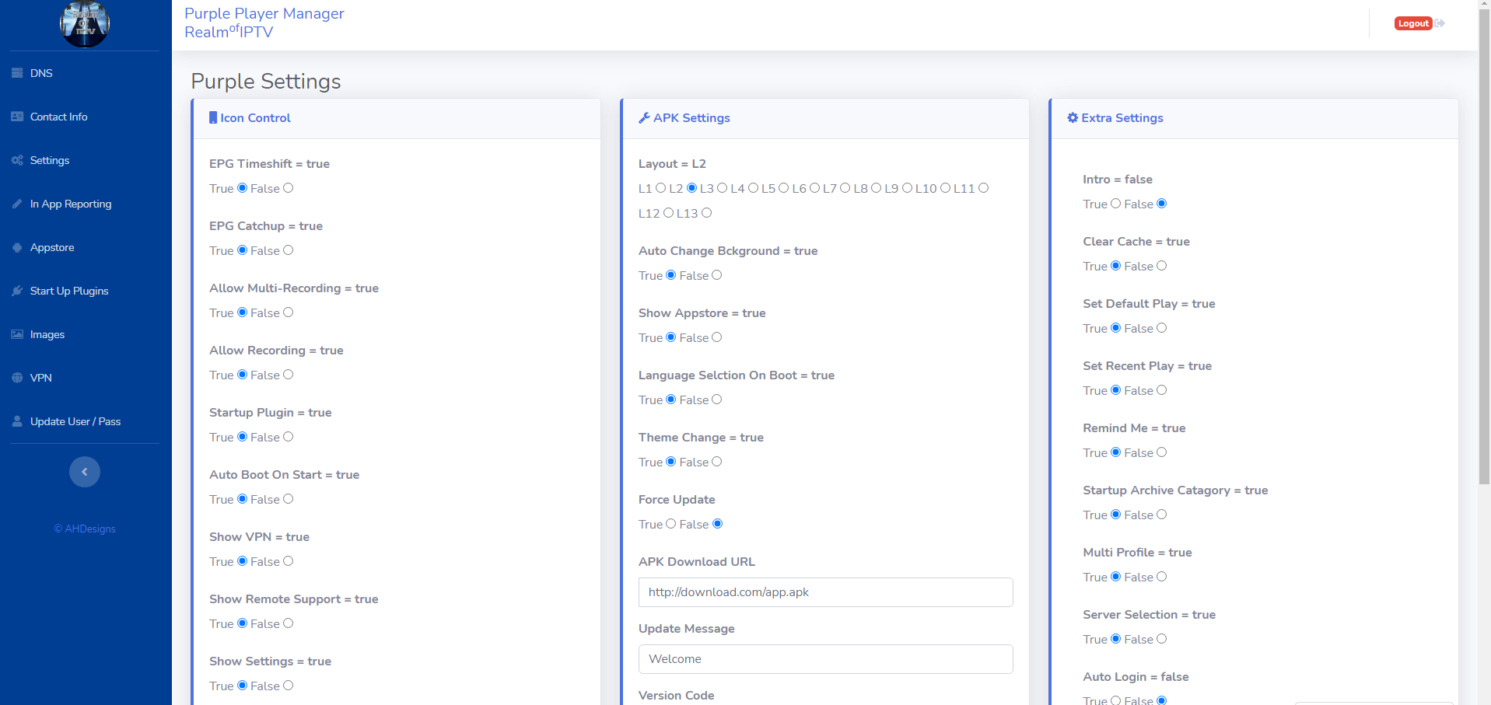Set Auto Change Bckground to False

[717, 275]
